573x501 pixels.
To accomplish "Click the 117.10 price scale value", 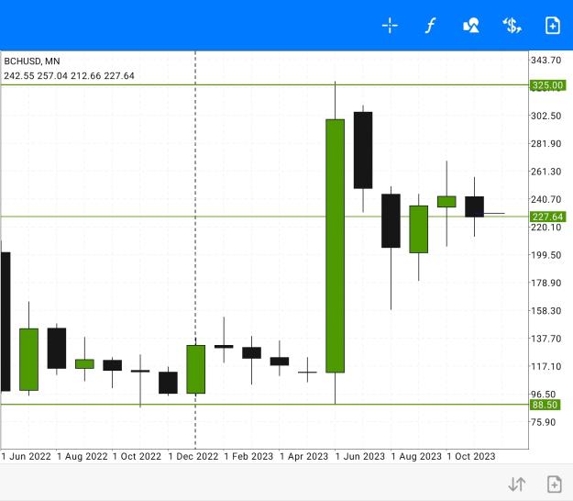I will click(x=545, y=366).
